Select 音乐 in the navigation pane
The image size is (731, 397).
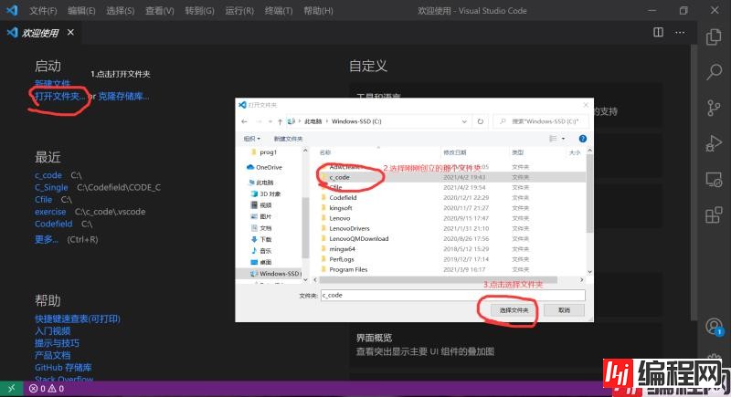click(x=261, y=251)
